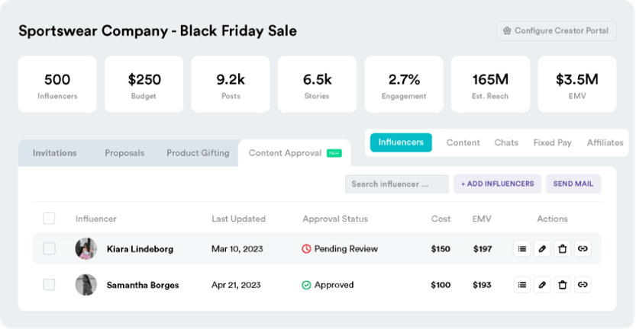Select the Content tab
636x329 pixels.
pyautogui.click(x=463, y=142)
